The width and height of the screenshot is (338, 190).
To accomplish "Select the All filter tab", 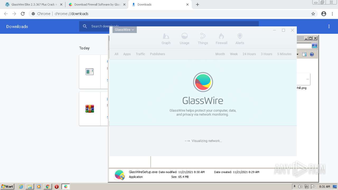I will [116, 54].
